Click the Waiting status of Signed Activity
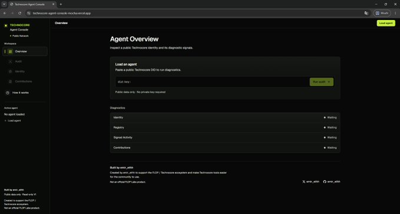Image resolution: width=400 pixels, height=214 pixels. (330, 137)
